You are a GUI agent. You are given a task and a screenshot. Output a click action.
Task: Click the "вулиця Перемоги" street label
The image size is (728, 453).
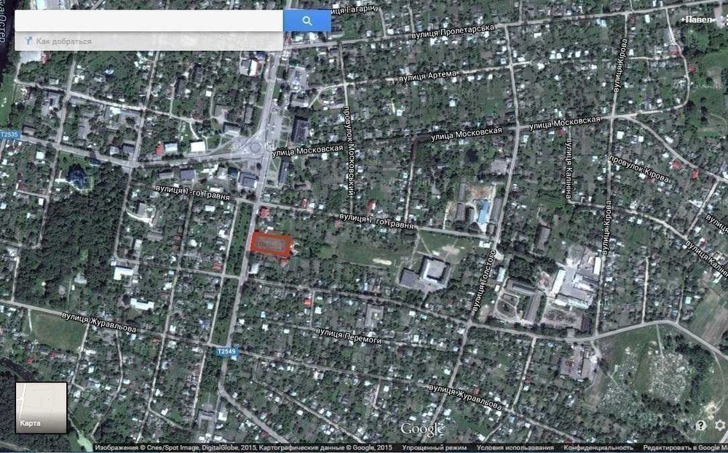(x=349, y=336)
